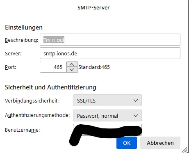
Task: Click into the Server field smtp.ionos.de
Action: tap(110, 53)
